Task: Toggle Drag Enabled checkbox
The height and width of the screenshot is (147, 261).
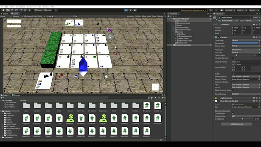Action: coord(233,113)
